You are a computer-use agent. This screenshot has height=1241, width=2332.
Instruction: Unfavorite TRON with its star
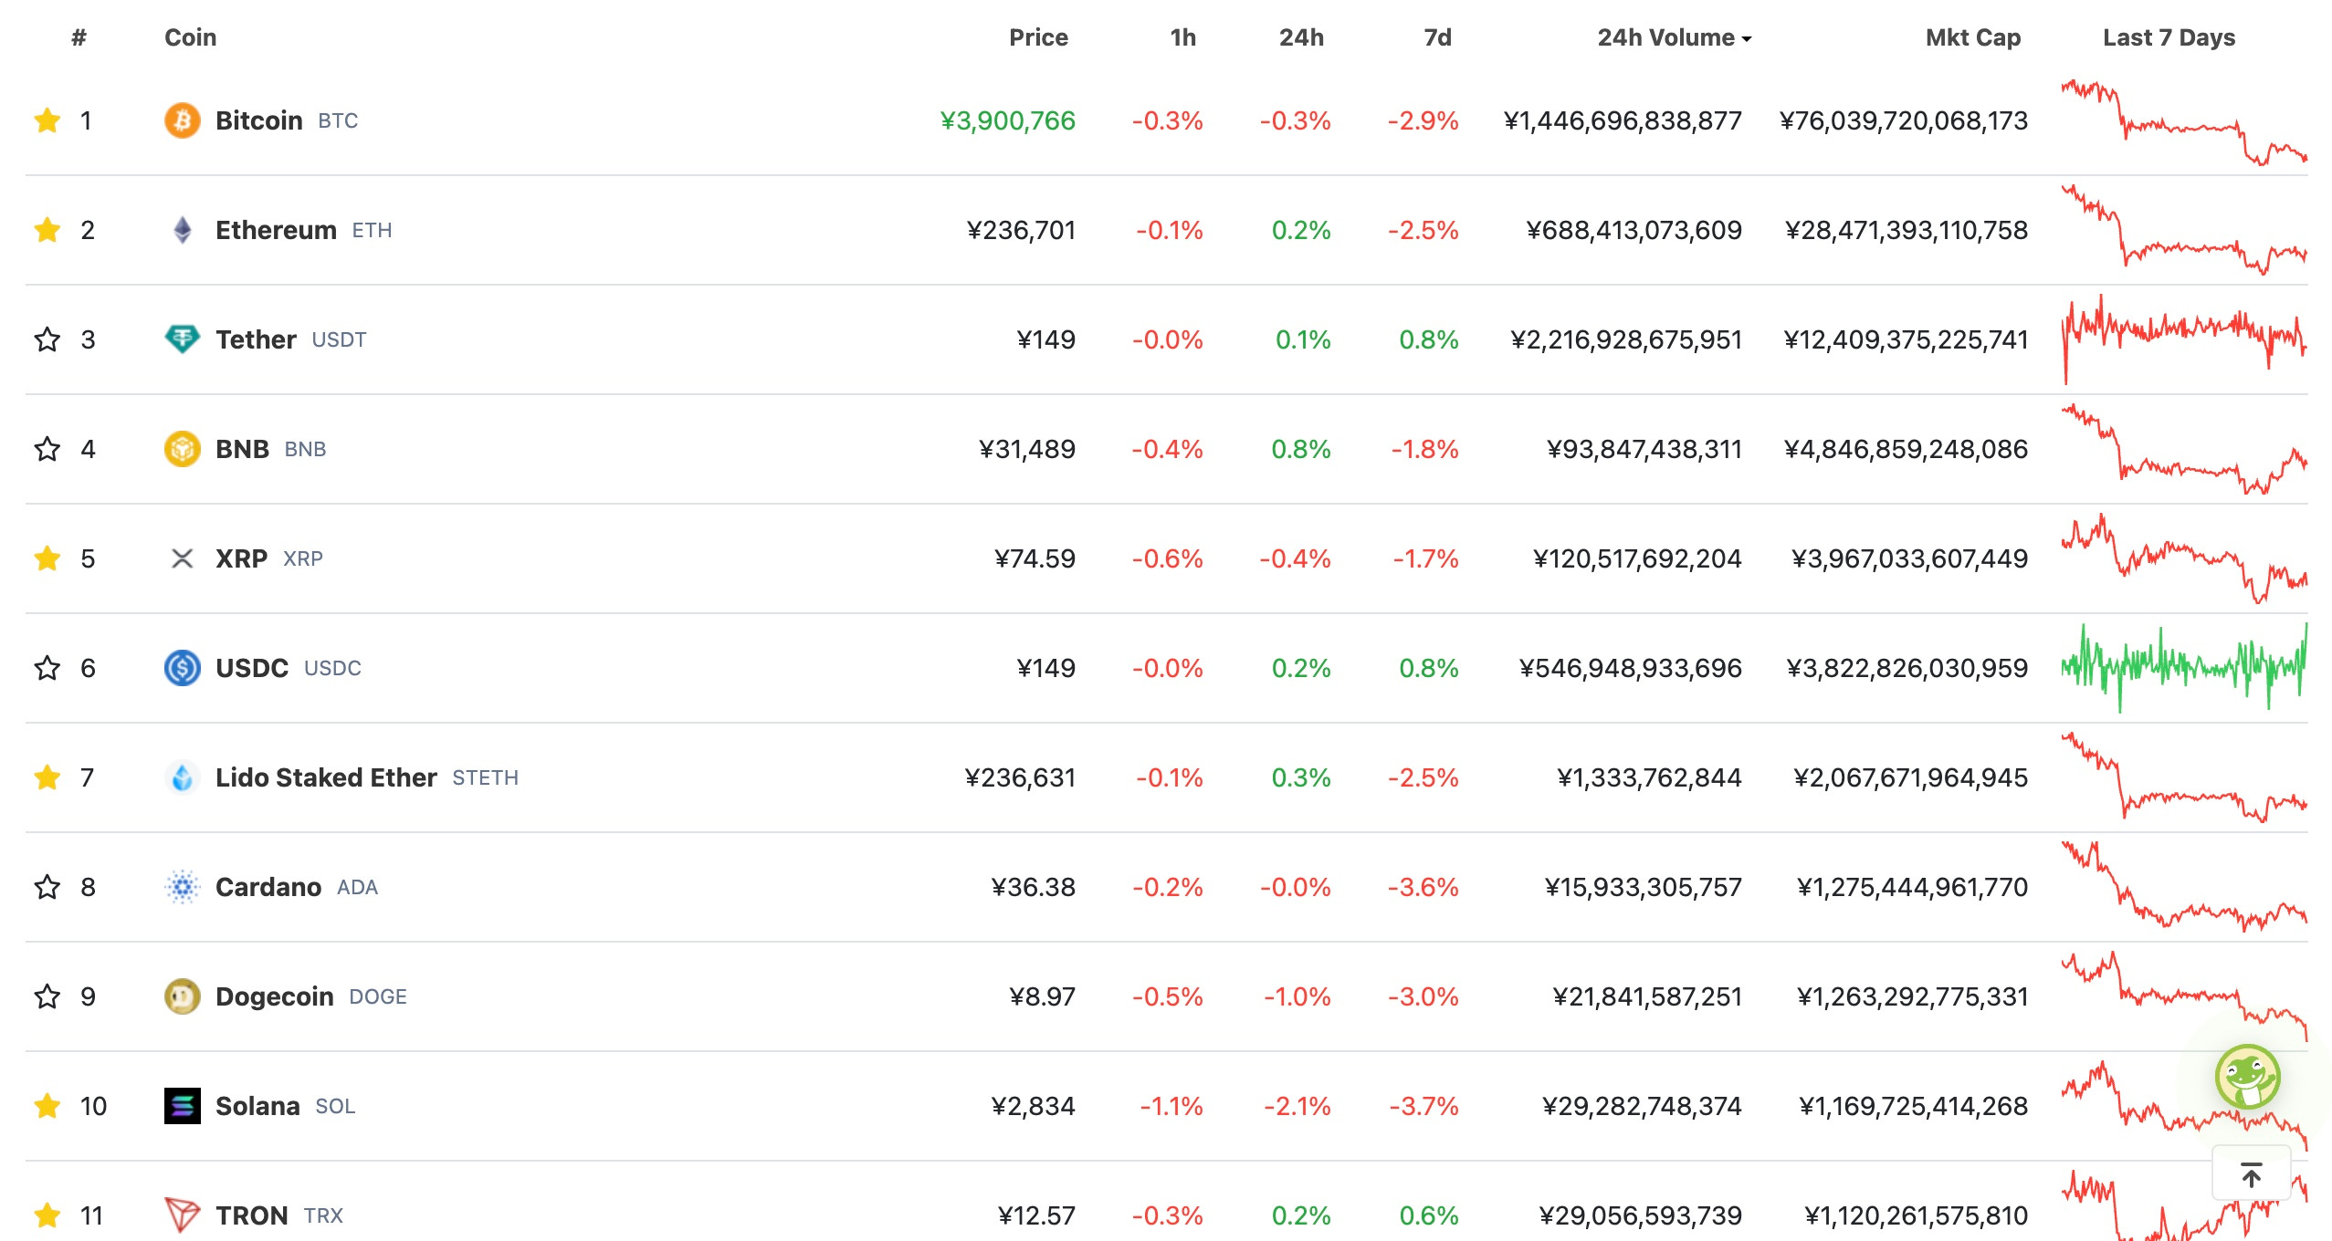[x=47, y=1215]
